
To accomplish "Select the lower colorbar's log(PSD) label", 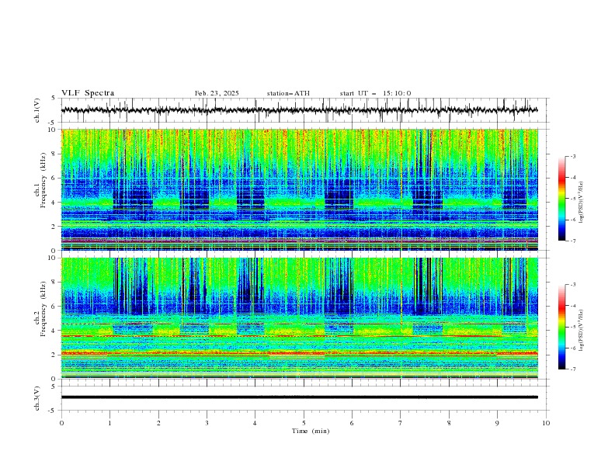I will click(x=581, y=331).
